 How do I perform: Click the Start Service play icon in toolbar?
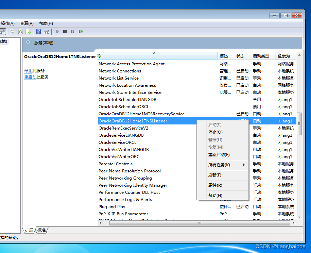click(x=57, y=32)
